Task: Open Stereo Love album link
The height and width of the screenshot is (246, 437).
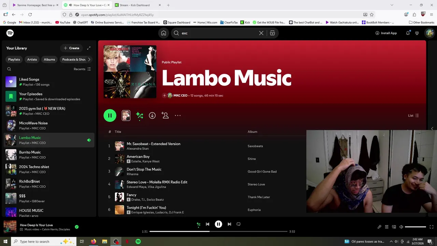Action: click(256, 184)
